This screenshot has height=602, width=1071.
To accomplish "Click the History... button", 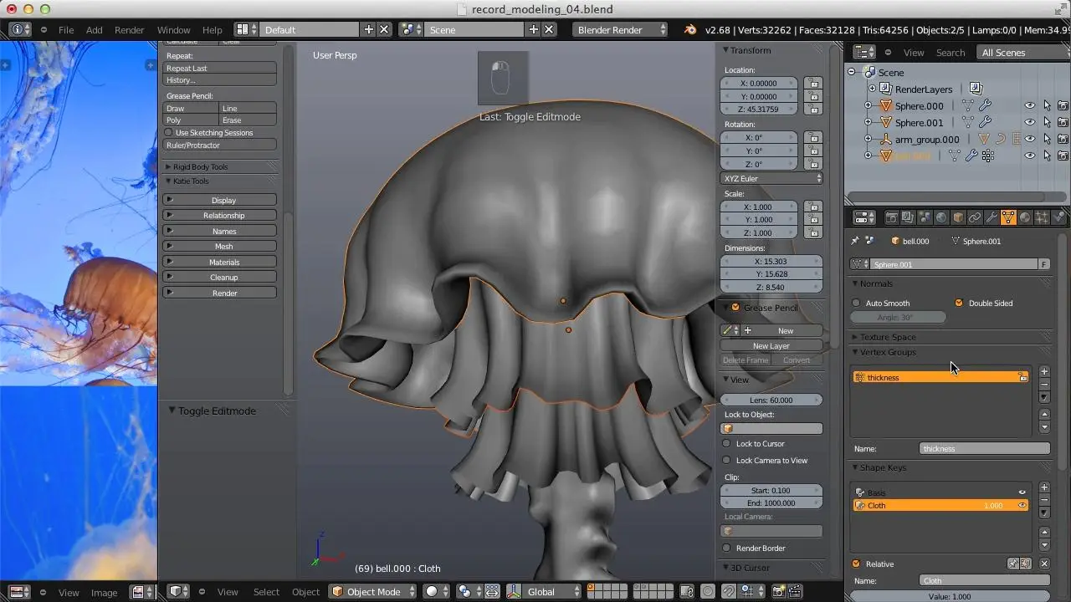I will 220,80.
